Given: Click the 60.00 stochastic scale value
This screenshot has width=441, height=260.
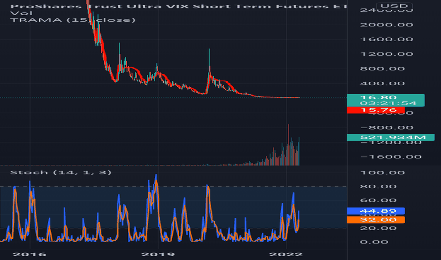Looking at the screenshot, I should (x=378, y=200).
